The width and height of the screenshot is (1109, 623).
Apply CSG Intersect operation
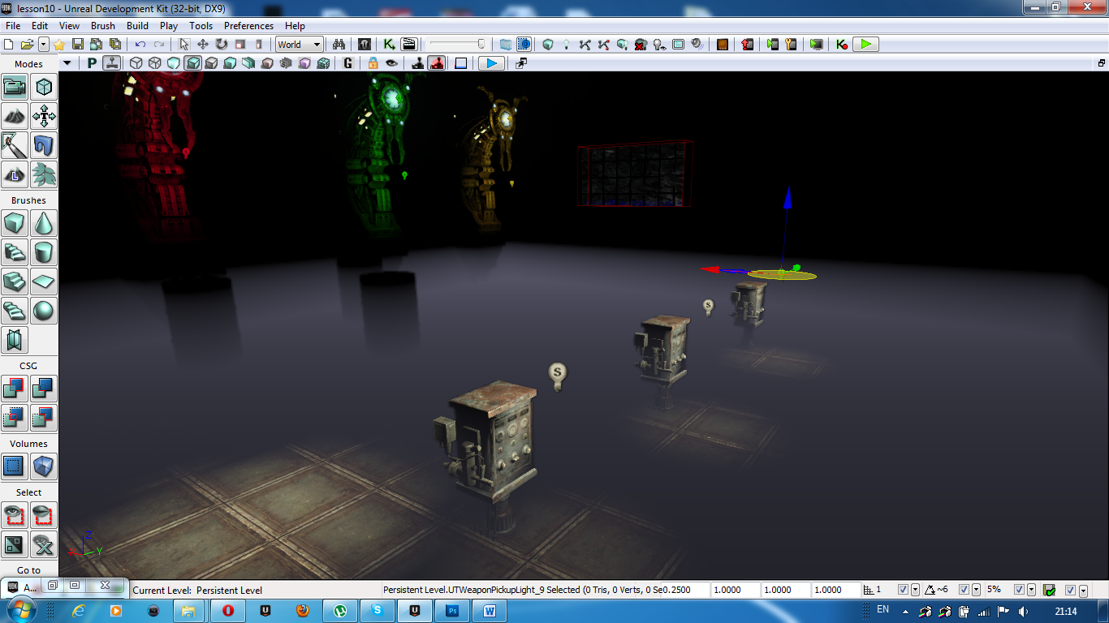pyautogui.click(x=15, y=418)
